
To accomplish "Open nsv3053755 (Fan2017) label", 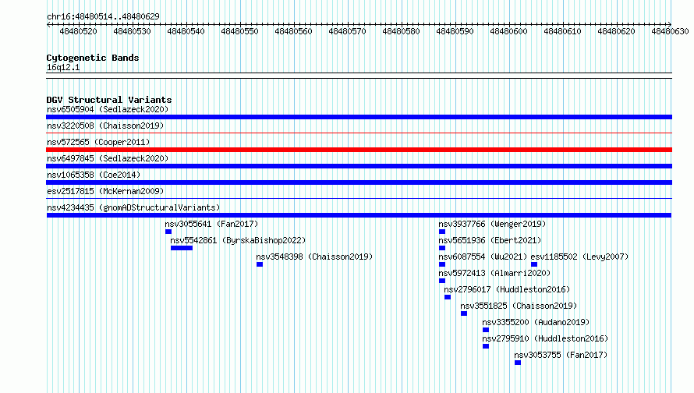I will (561, 355).
